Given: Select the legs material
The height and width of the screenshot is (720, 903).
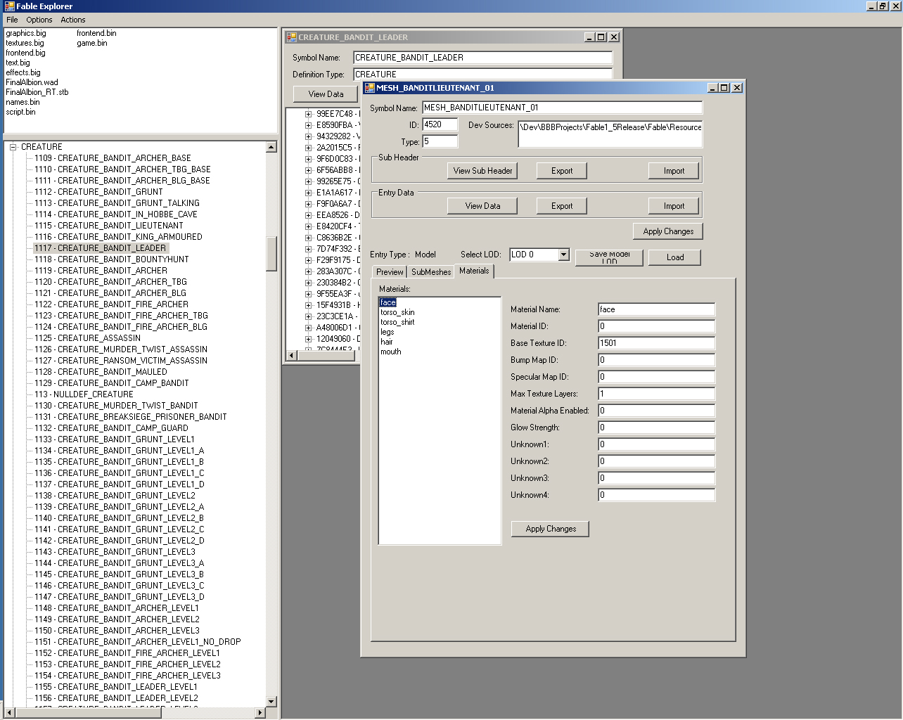Looking at the screenshot, I should pyautogui.click(x=388, y=332).
